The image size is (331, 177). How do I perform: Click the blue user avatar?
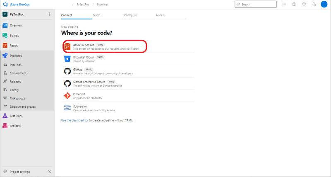[324, 4]
